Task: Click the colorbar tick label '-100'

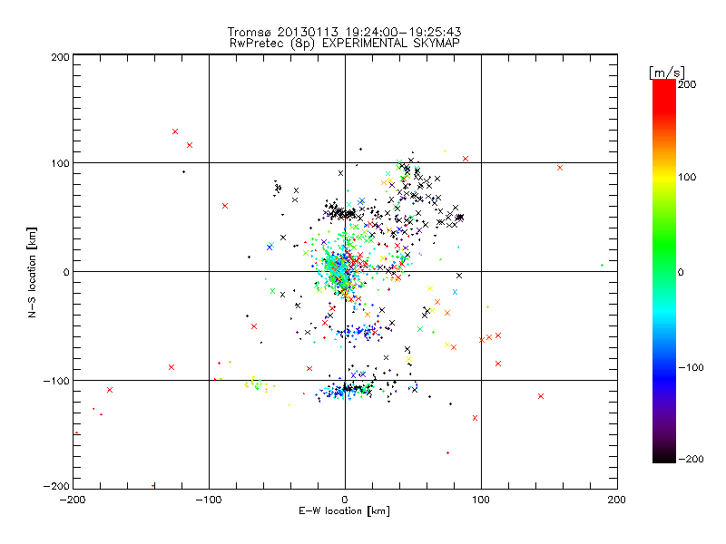Action: click(x=691, y=368)
